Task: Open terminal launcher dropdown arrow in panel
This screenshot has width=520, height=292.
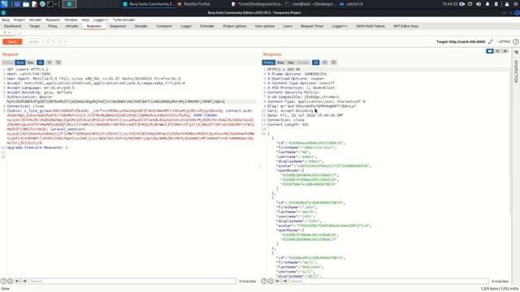Action: tap(56, 4)
